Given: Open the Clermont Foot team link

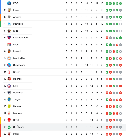Looking at the screenshot, I should tap(21, 38).
